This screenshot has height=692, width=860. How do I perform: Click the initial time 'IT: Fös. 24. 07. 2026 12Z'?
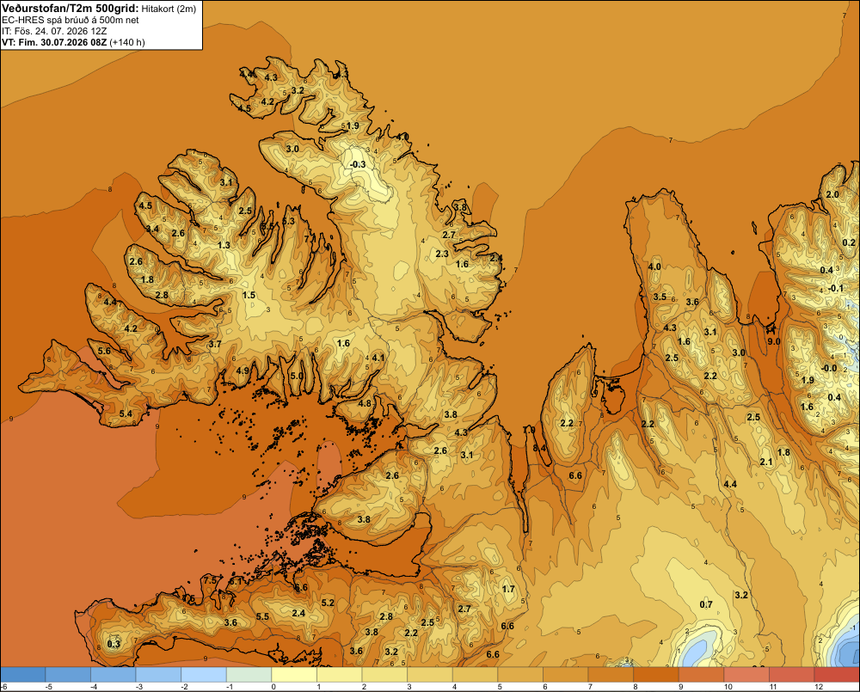click(x=54, y=31)
